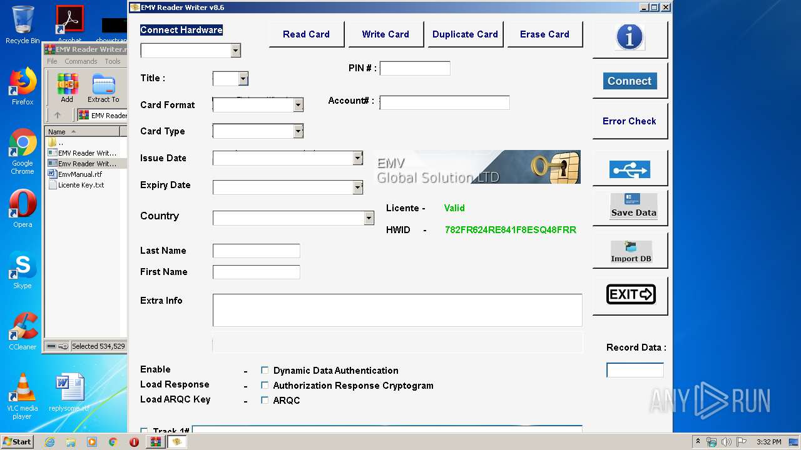Click the First Name input field

257,272
